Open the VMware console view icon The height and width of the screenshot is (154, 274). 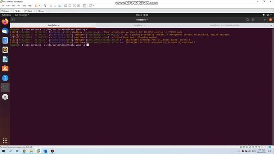coord(85,6)
